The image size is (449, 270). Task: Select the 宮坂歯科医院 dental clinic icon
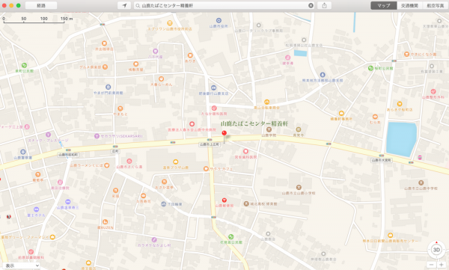click(x=245, y=151)
